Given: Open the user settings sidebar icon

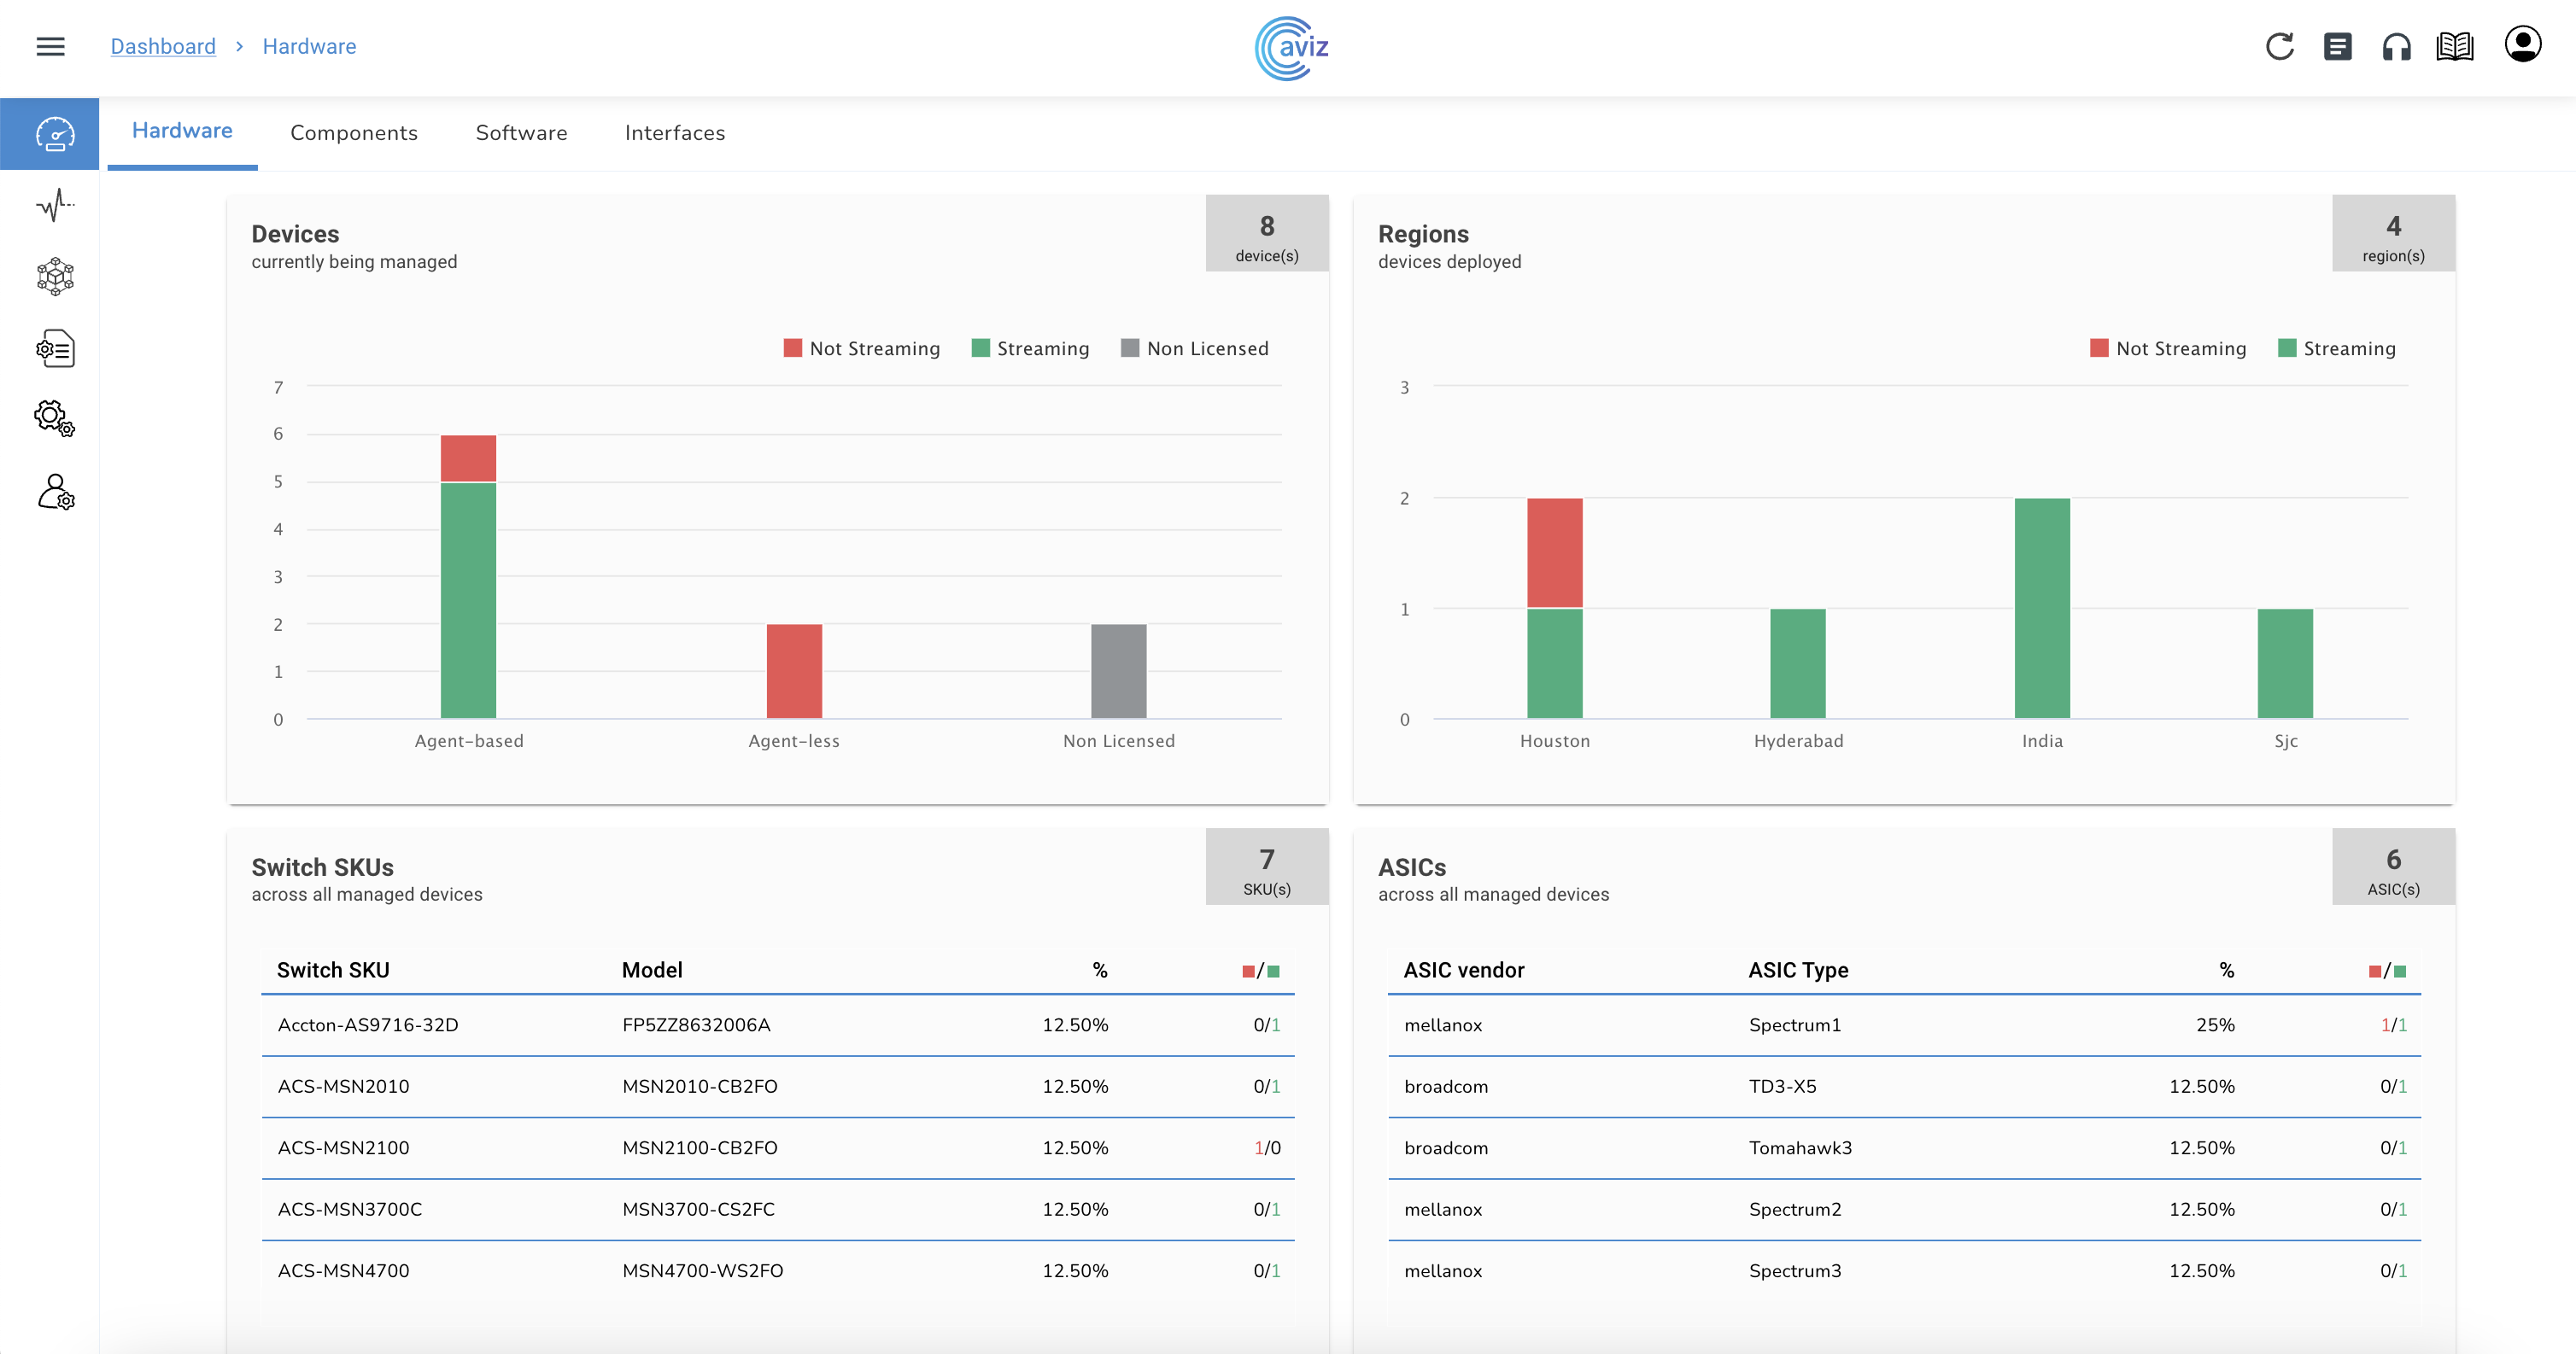Looking at the screenshot, I should point(55,493).
